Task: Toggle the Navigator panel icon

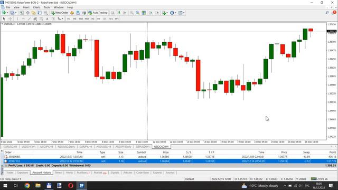Action: (x=34, y=13)
